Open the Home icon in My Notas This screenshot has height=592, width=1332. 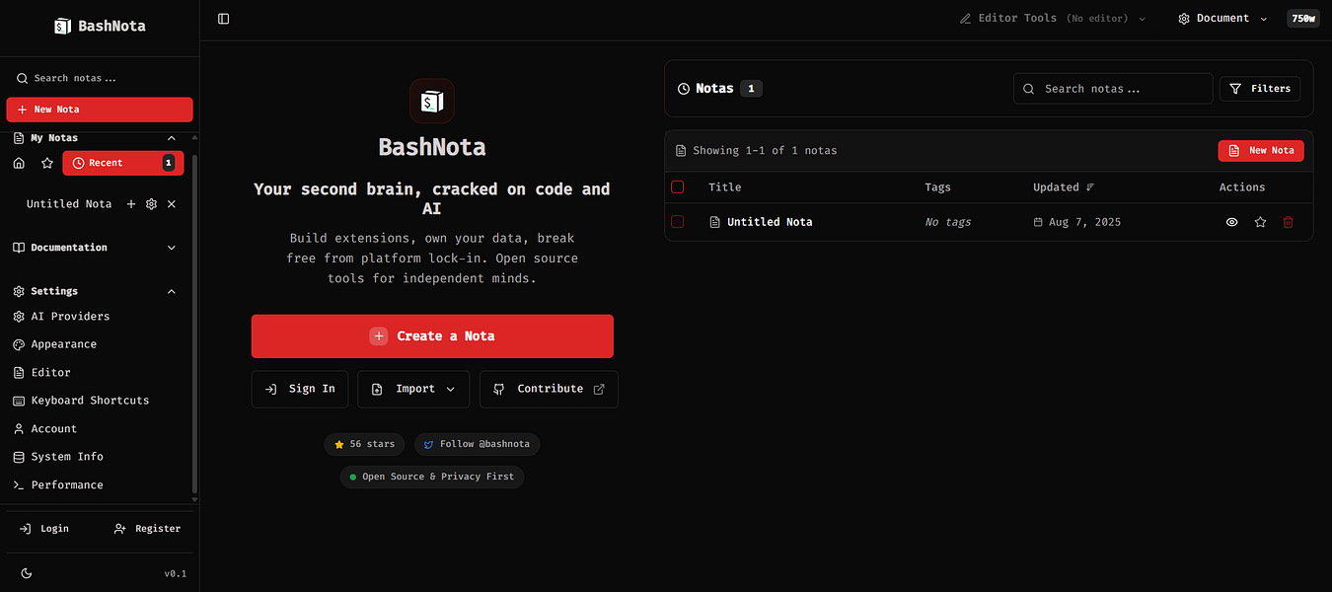click(x=18, y=162)
